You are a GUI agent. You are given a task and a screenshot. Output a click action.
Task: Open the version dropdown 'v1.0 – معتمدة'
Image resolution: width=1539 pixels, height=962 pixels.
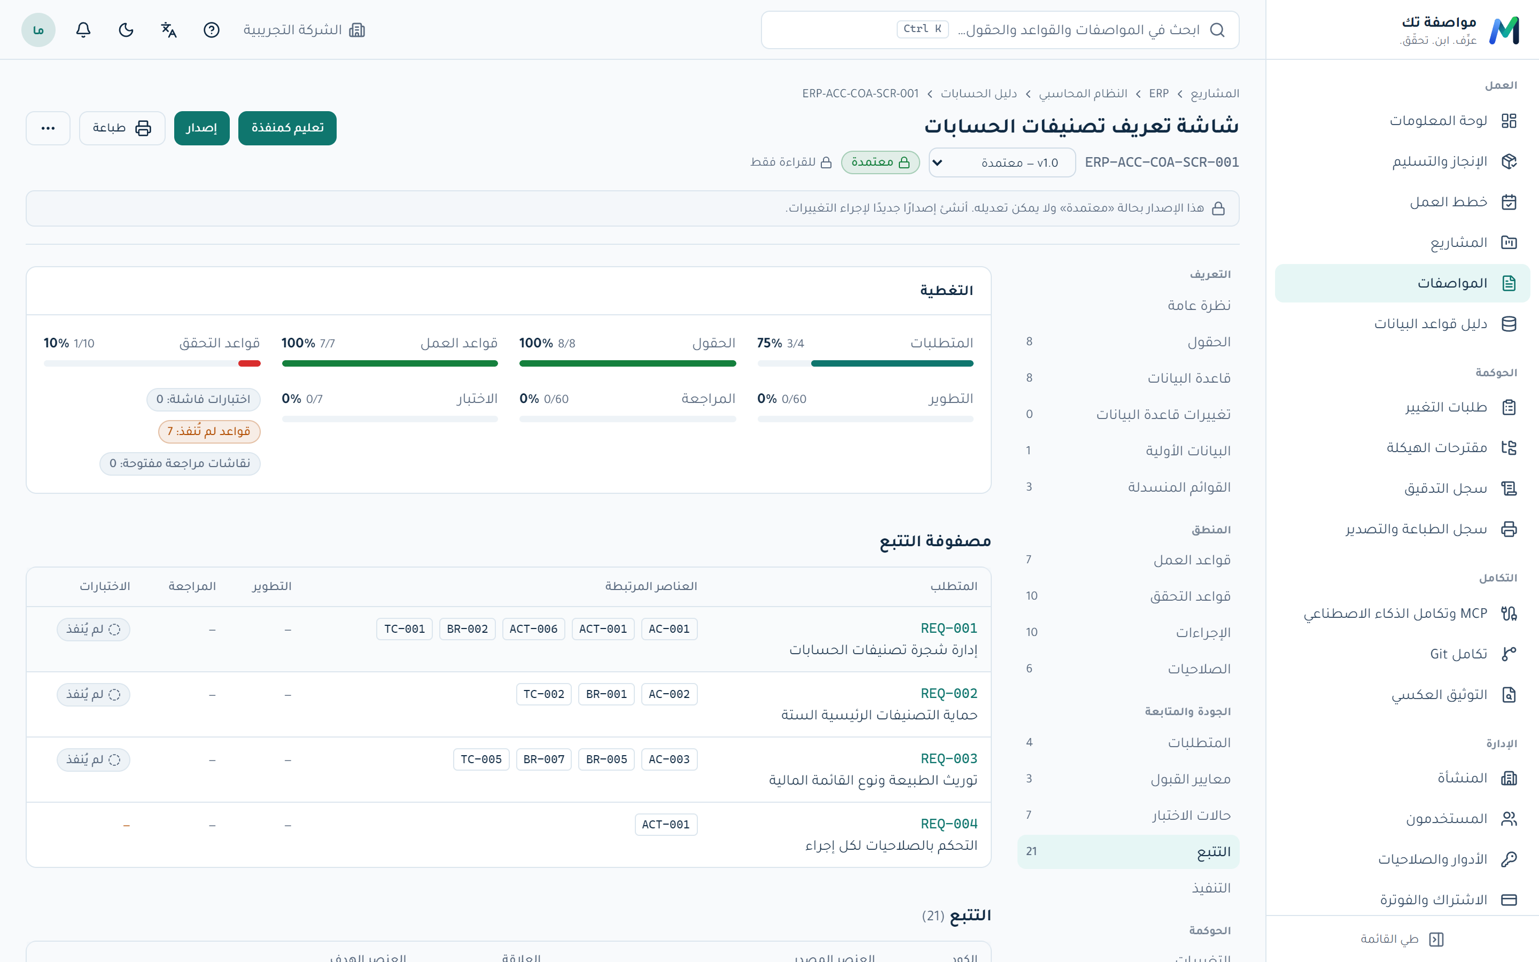[x=1002, y=162]
